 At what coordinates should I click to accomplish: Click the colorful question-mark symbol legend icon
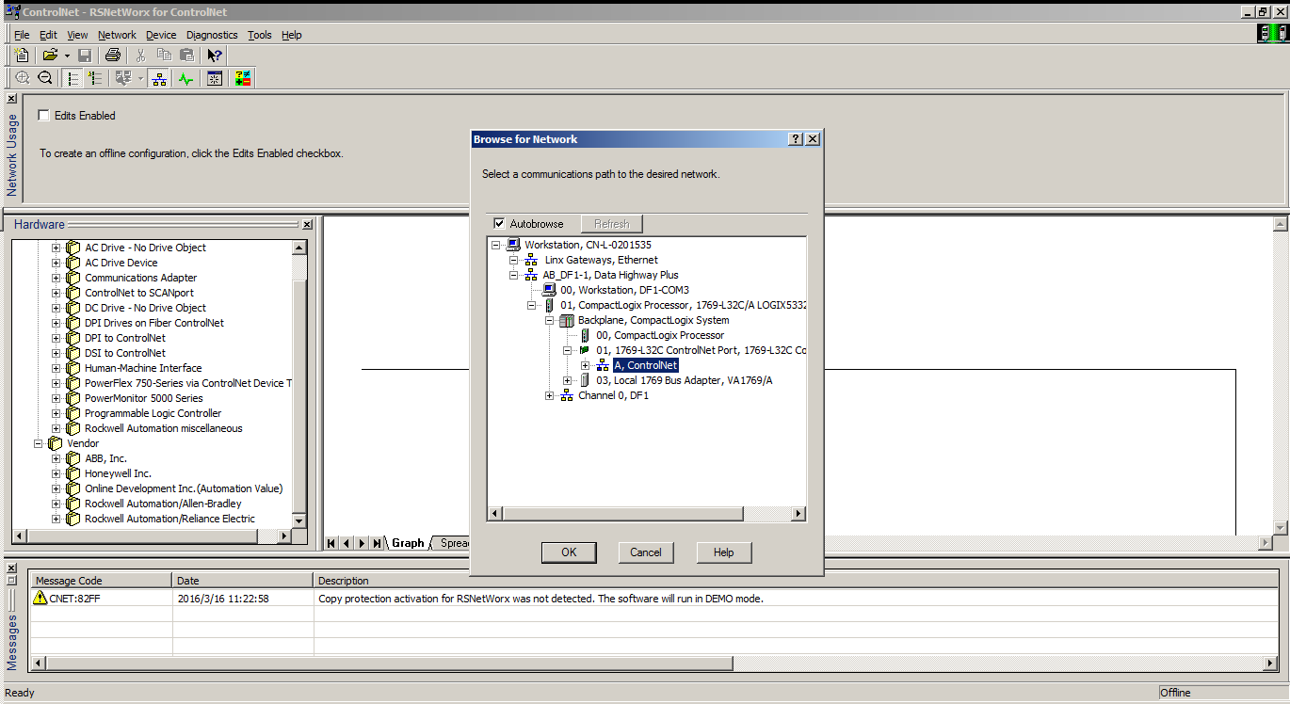pyautogui.click(x=243, y=78)
